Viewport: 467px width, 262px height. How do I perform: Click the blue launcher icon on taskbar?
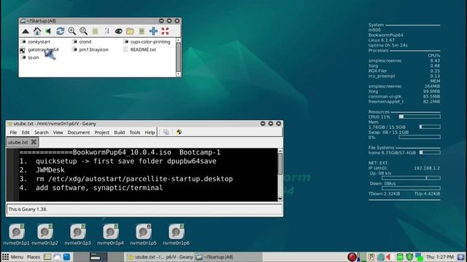point(66,257)
